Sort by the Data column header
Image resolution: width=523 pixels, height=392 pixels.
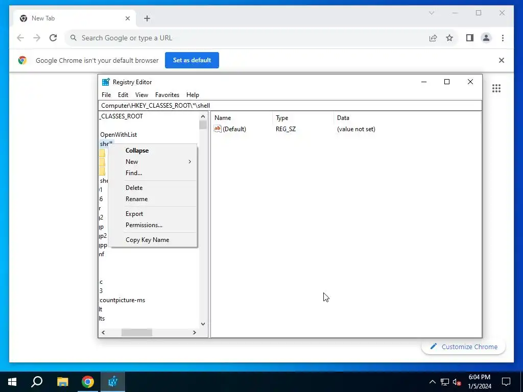(x=407, y=118)
